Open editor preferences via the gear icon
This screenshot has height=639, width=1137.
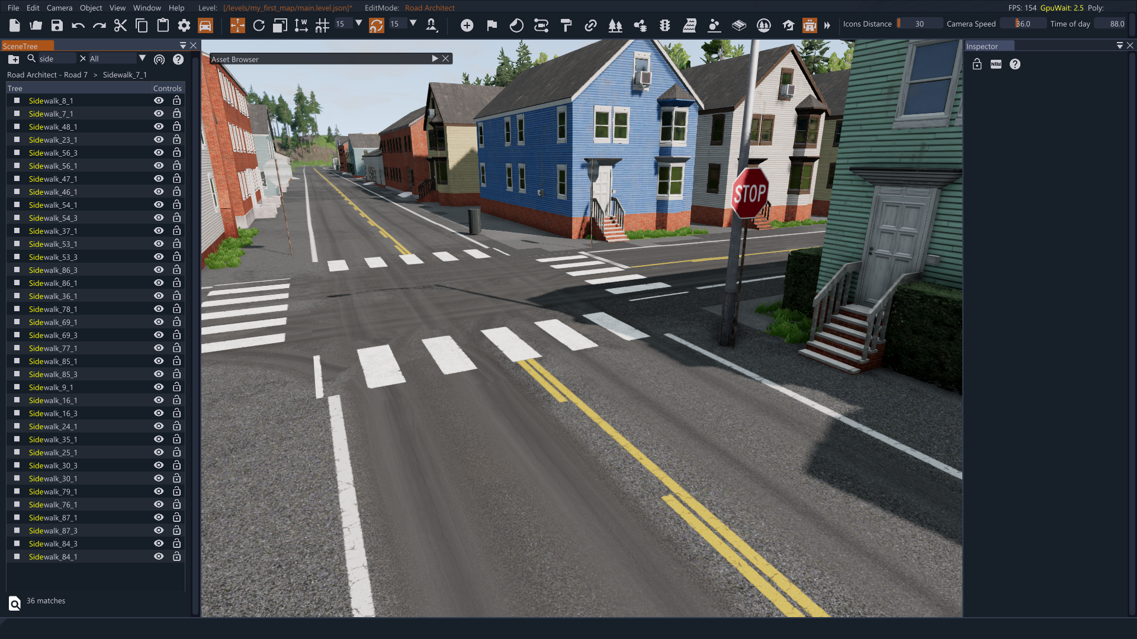click(184, 25)
